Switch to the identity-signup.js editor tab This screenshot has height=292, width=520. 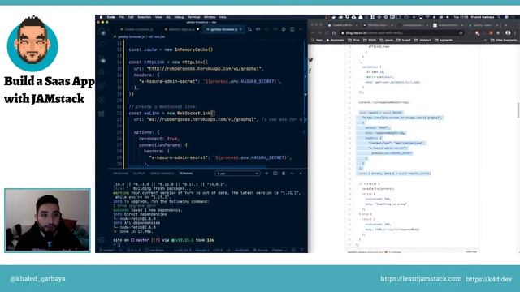(x=181, y=29)
